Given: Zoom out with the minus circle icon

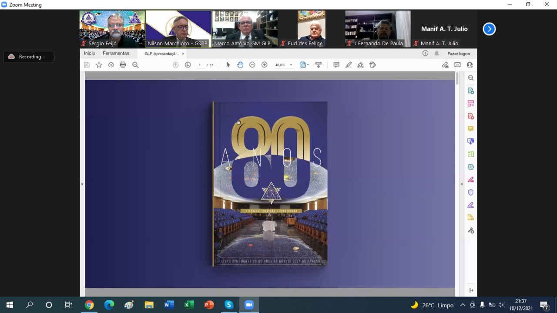Looking at the screenshot, I should [252, 65].
